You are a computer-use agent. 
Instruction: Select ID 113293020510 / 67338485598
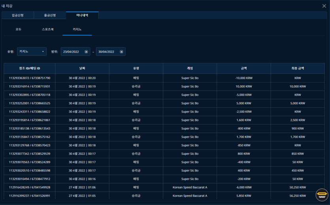[x=30, y=171]
